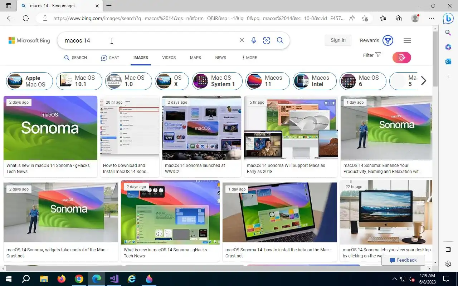Open Microsoft 365 sidebar icon
This screenshot has height=286, width=458.
pyautogui.click(x=448, y=47)
